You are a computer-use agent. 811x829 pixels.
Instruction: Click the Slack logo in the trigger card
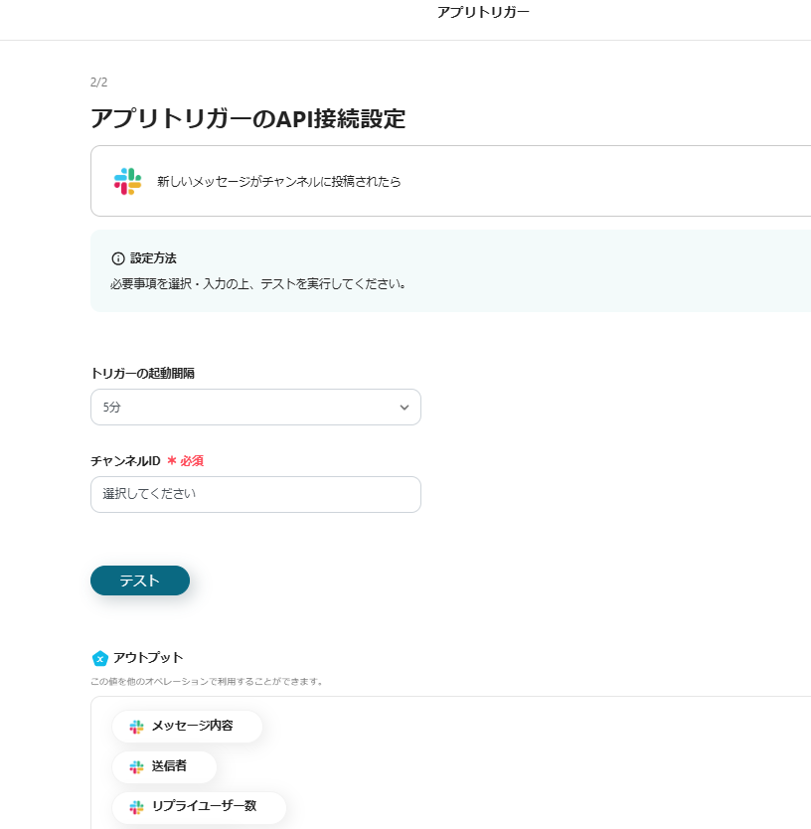click(x=127, y=181)
